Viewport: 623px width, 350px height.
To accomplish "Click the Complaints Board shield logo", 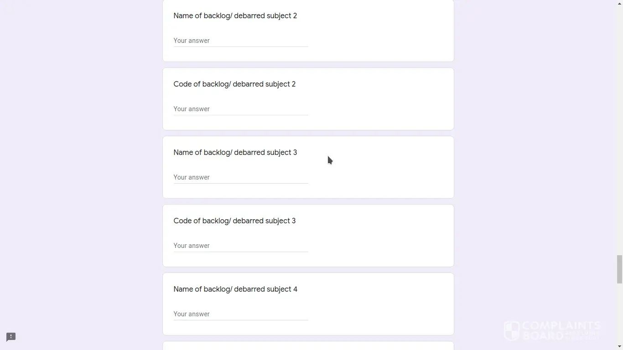I will (x=512, y=331).
